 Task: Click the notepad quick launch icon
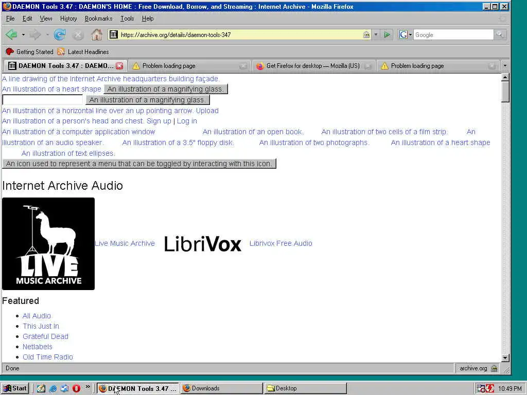point(41,388)
